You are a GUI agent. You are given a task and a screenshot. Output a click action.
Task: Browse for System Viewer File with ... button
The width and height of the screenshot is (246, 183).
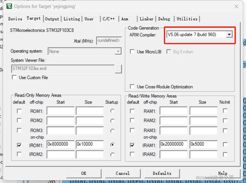pos(118,69)
